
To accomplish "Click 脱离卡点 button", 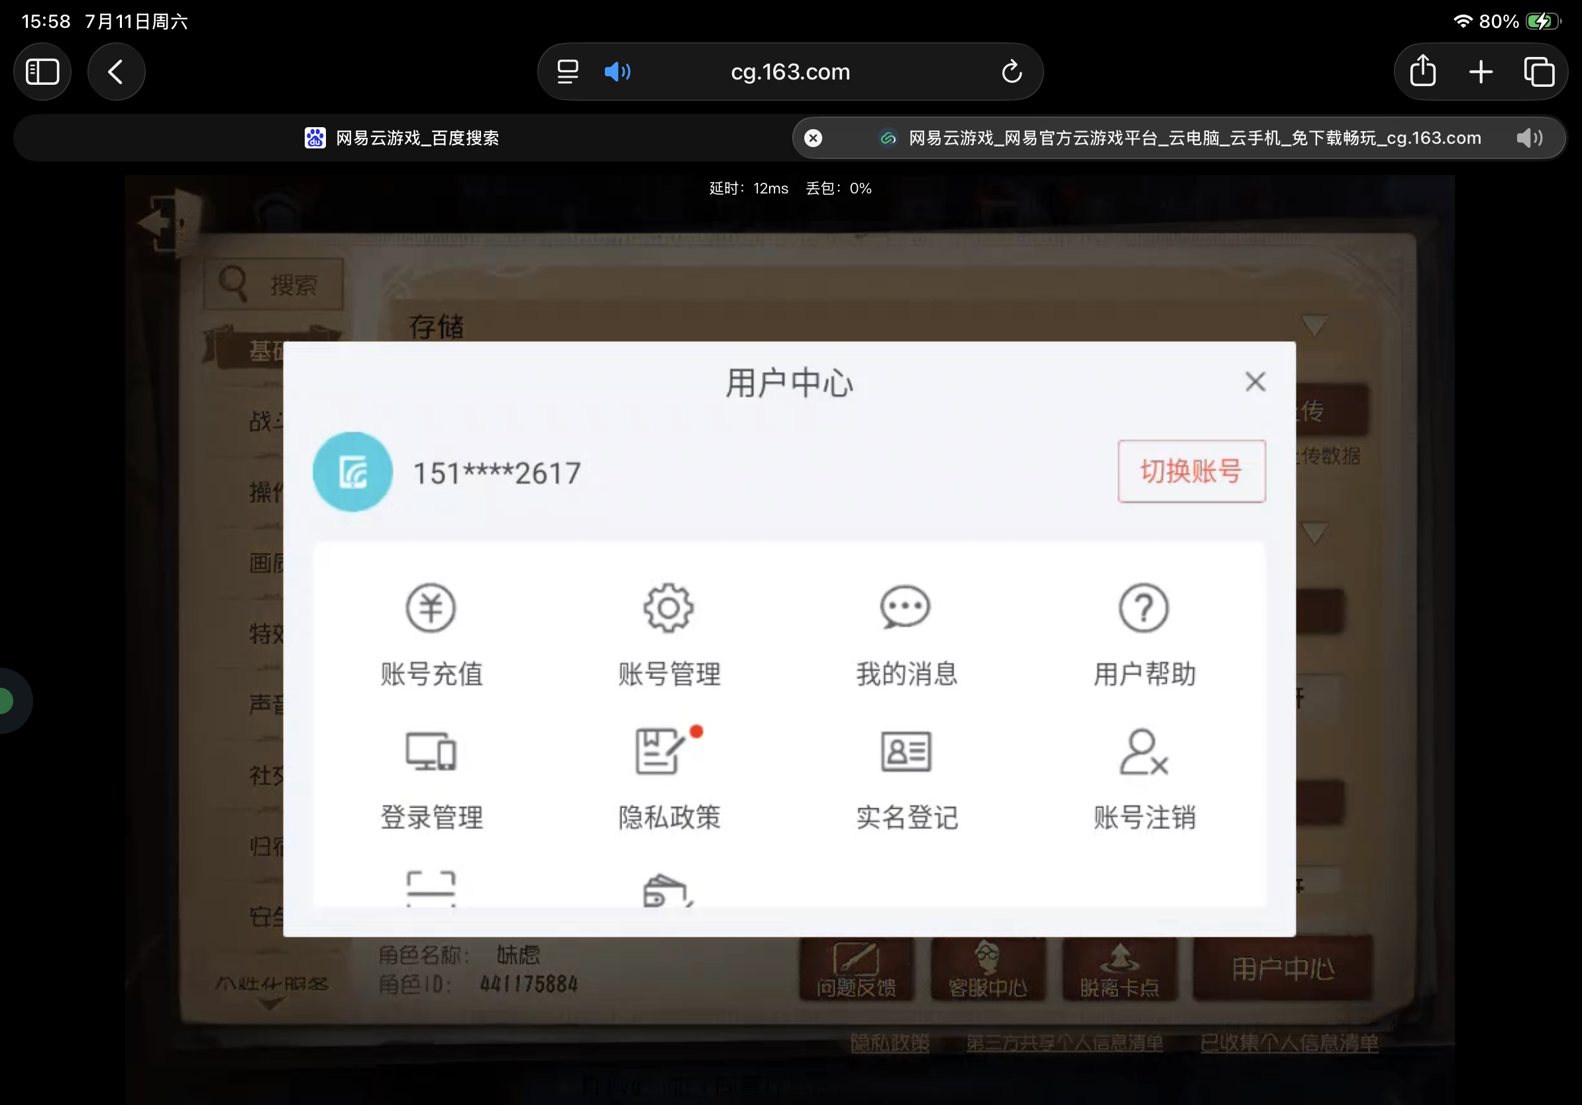I will 1120,969.
